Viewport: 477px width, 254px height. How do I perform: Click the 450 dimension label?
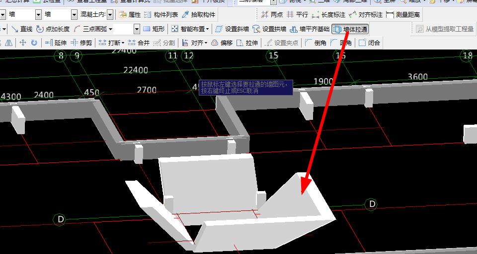tap(91, 93)
